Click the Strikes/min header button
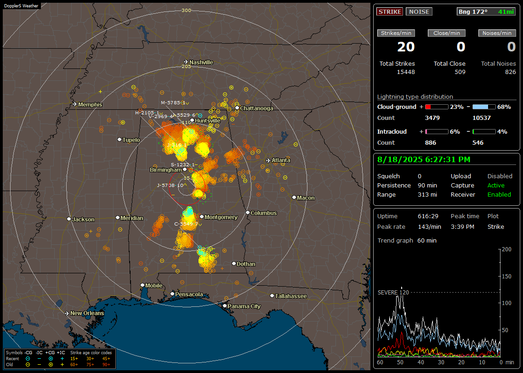Screen dimensions: 523x373 pyautogui.click(x=396, y=33)
